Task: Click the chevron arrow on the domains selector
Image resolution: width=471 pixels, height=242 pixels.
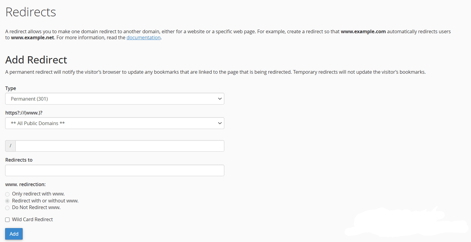Action: [220, 123]
